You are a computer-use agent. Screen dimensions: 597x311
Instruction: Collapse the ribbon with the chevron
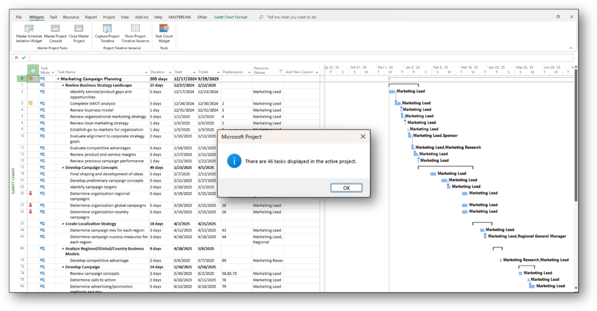coord(571,48)
